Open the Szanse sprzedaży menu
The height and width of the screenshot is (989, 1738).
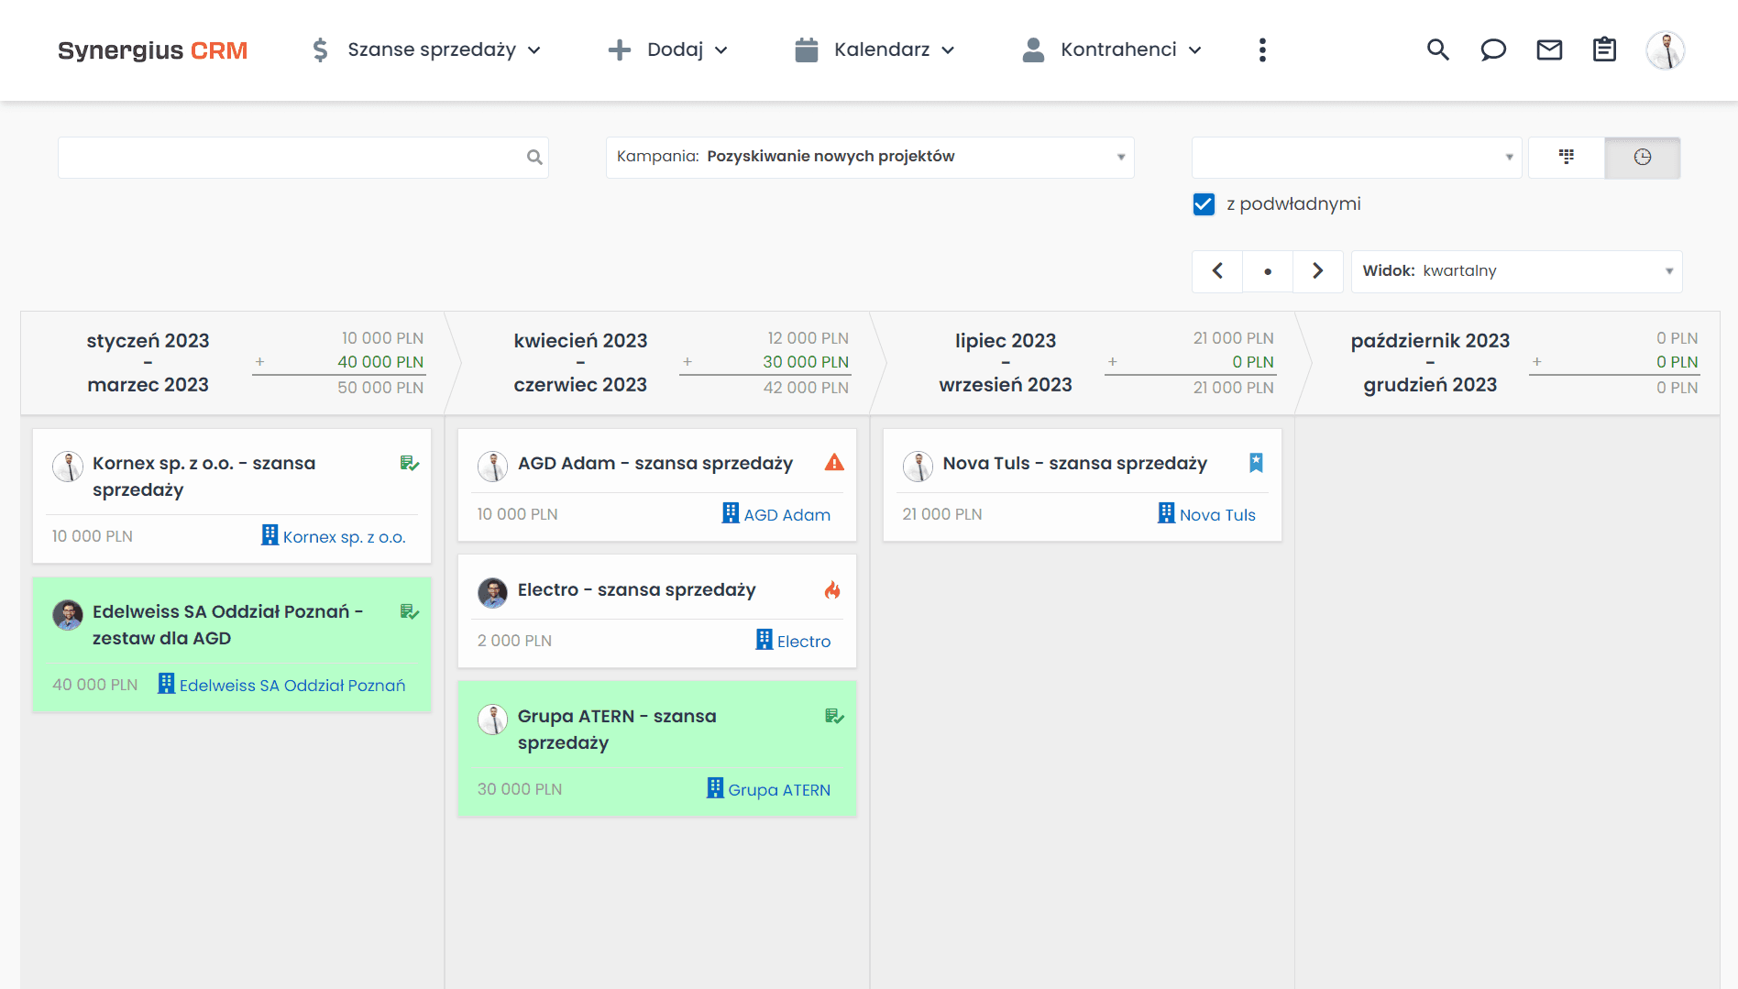click(426, 50)
